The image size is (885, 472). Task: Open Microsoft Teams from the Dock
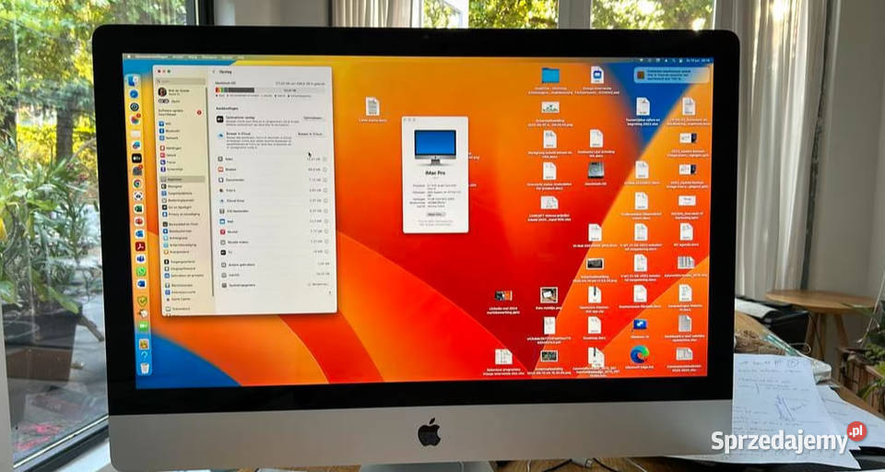[140, 258]
